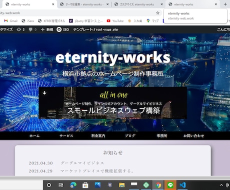
Task: Switch to the テーマを編集 tab
Action: 84,4
